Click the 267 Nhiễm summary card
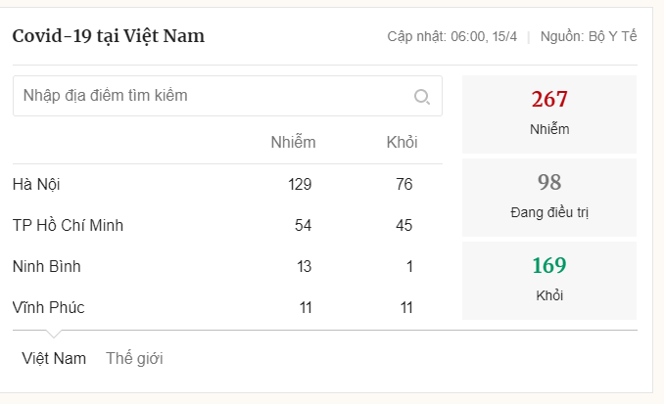The width and height of the screenshot is (664, 404). click(548, 113)
